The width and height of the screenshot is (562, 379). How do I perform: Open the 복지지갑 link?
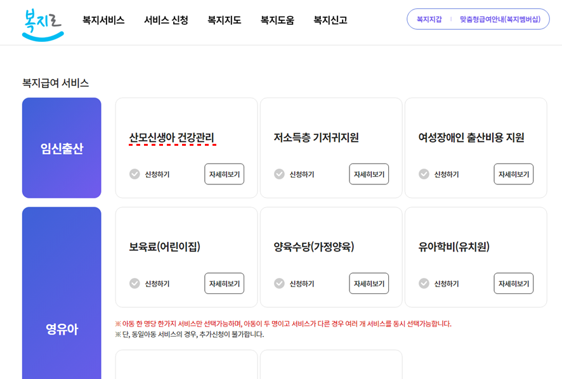click(x=429, y=20)
